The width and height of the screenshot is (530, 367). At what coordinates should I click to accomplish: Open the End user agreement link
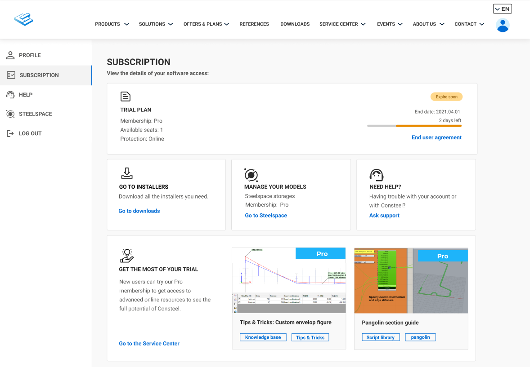[436, 137]
